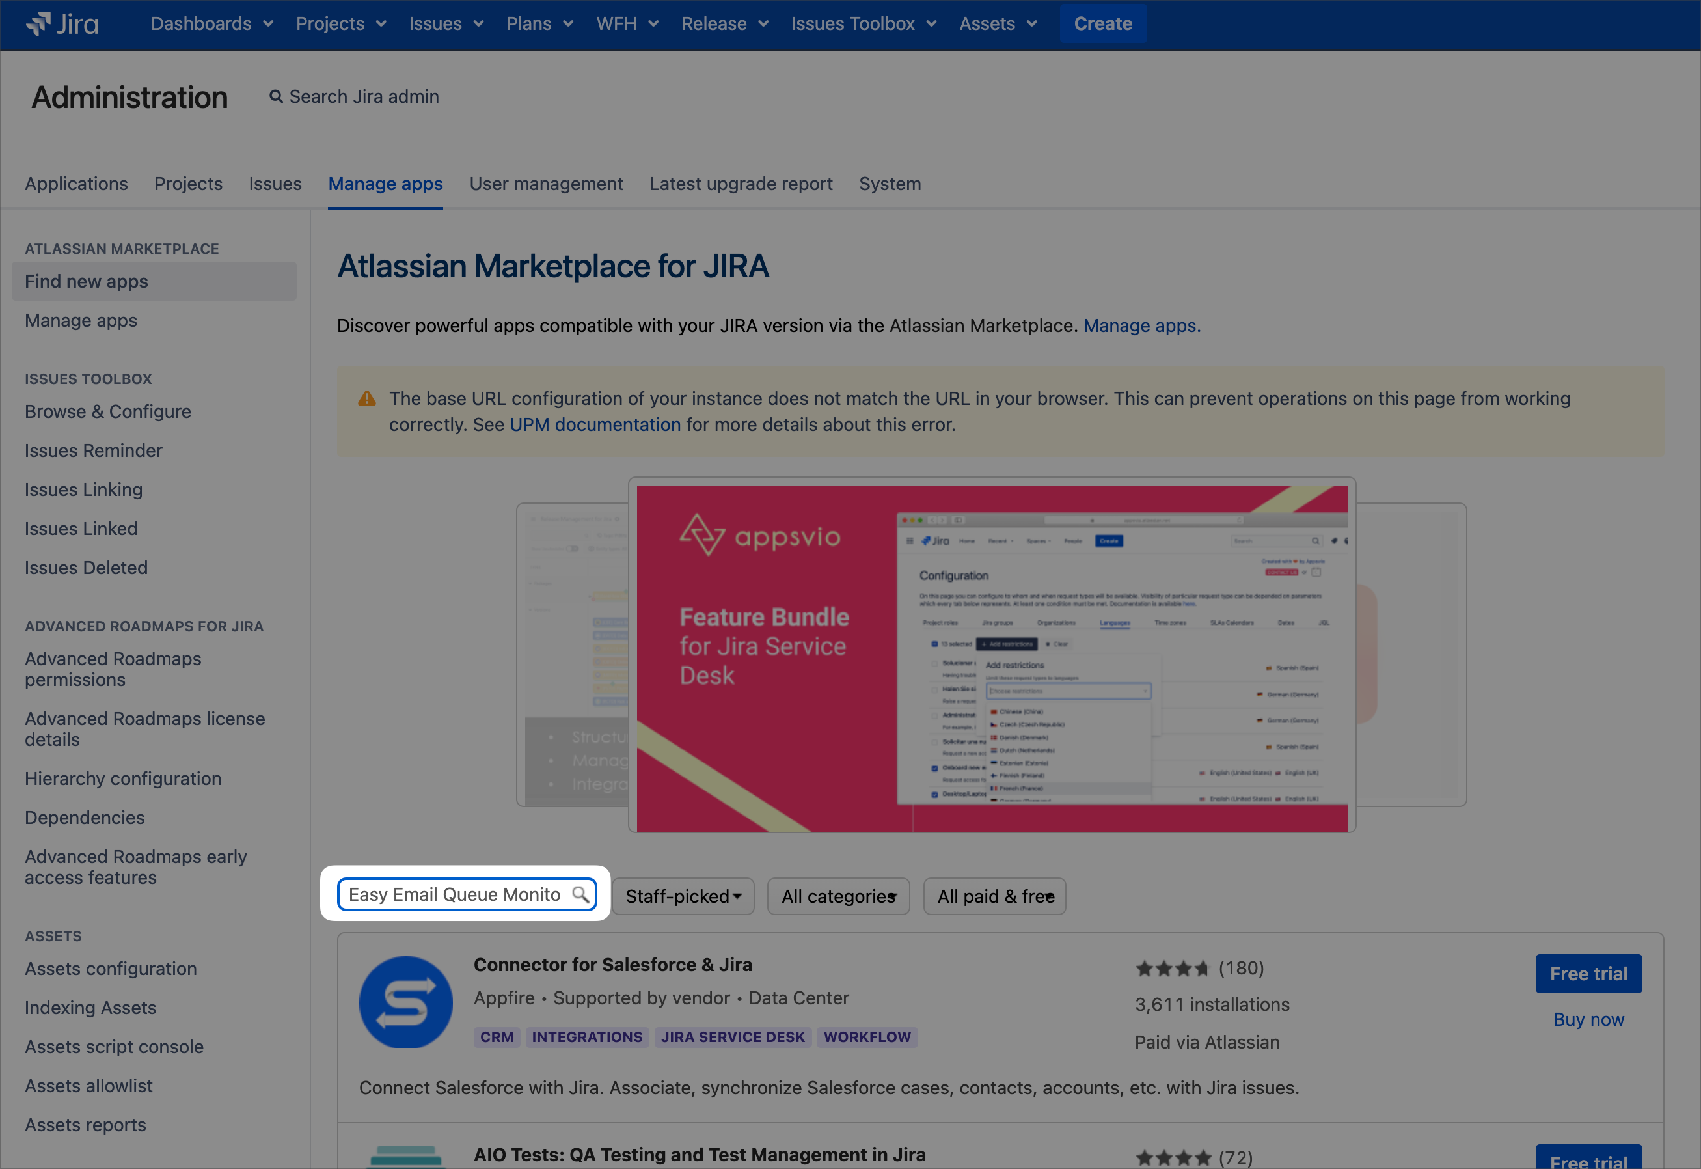This screenshot has height=1169, width=1701.
Task: Click Buy now for Connector for Salesforce
Action: pos(1588,1019)
